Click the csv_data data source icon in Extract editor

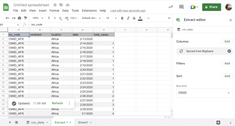point(179,30)
